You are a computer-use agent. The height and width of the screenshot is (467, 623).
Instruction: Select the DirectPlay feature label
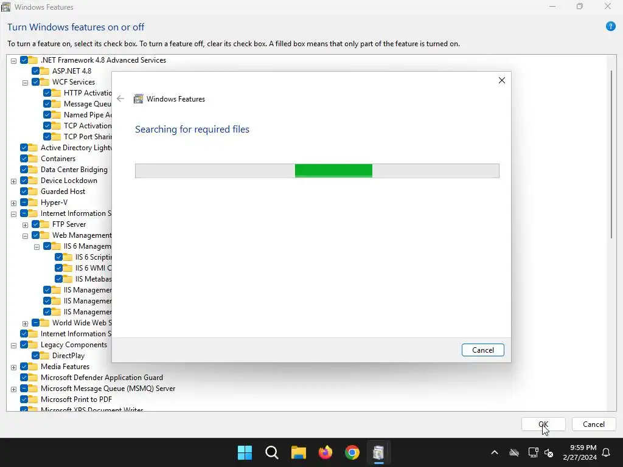[68, 355]
